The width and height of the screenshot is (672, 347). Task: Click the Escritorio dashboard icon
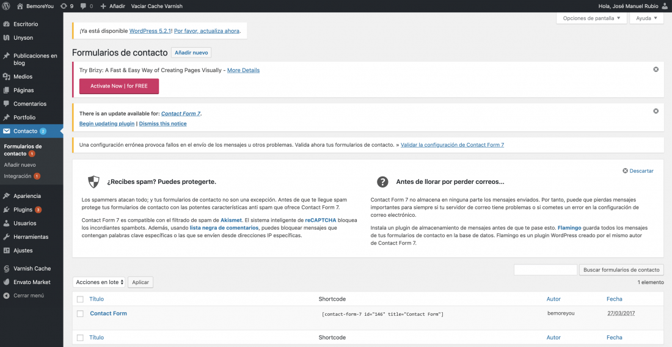(x=7, y=24)
